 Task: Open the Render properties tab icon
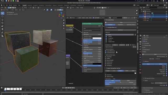pyautogui.click(x=140, y=42)
